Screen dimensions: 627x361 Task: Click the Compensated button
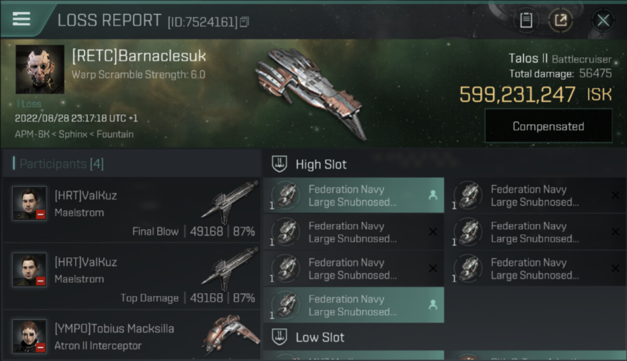click(548, 126)
